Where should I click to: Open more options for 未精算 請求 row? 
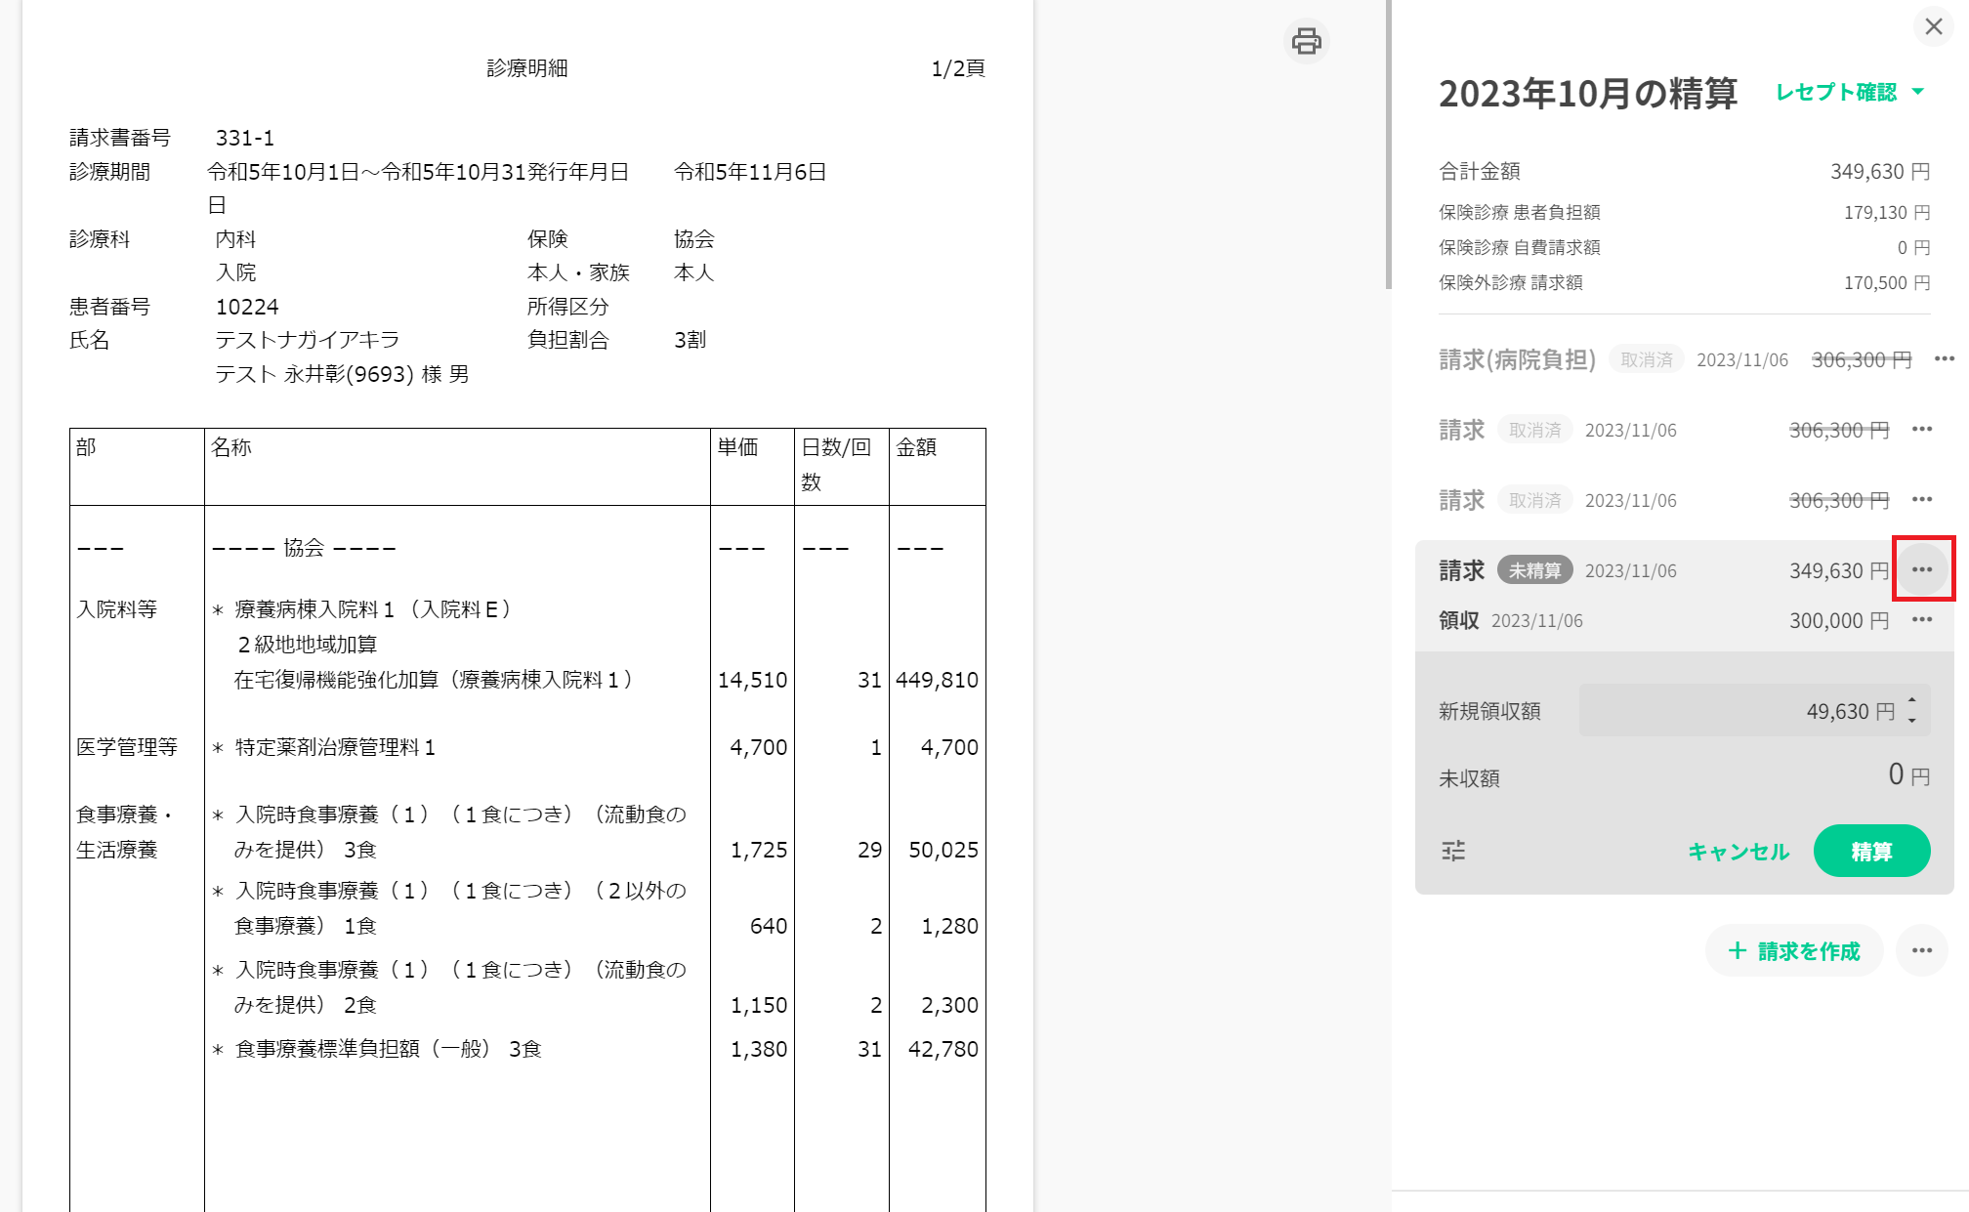[x=1921, y=569]
